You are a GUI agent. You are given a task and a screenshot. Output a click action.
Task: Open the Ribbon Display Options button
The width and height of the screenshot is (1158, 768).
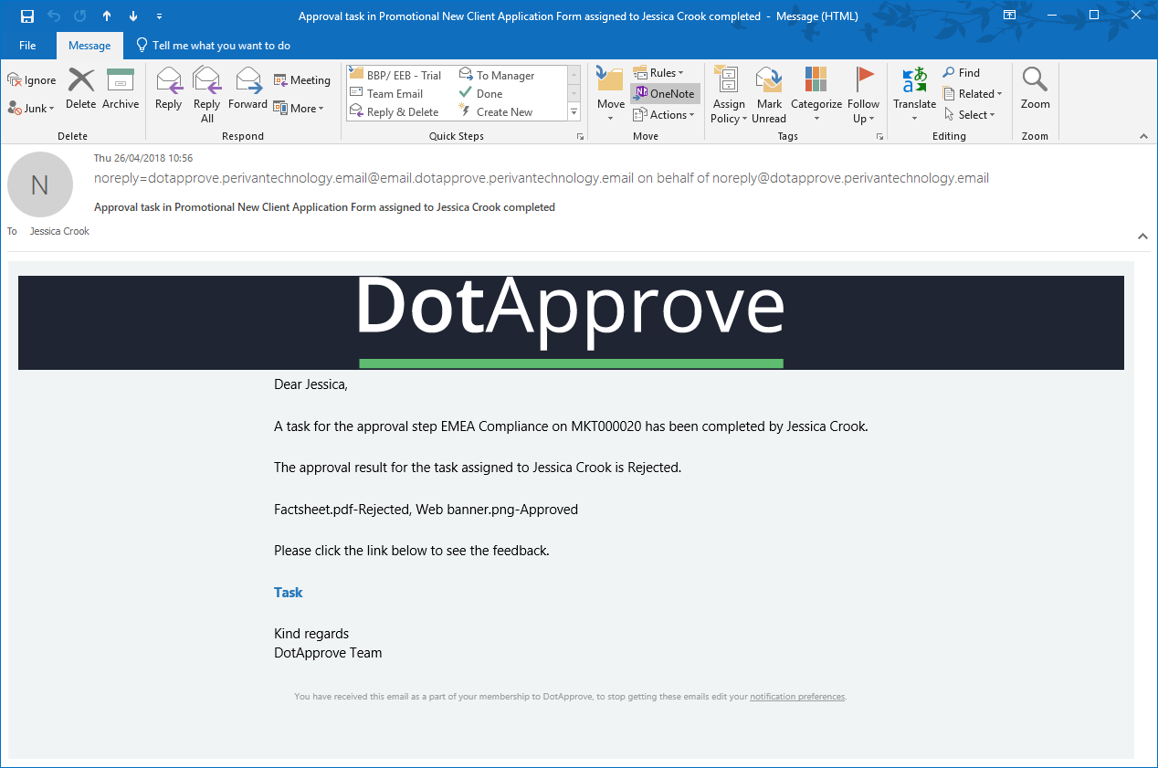(1009, 16)
